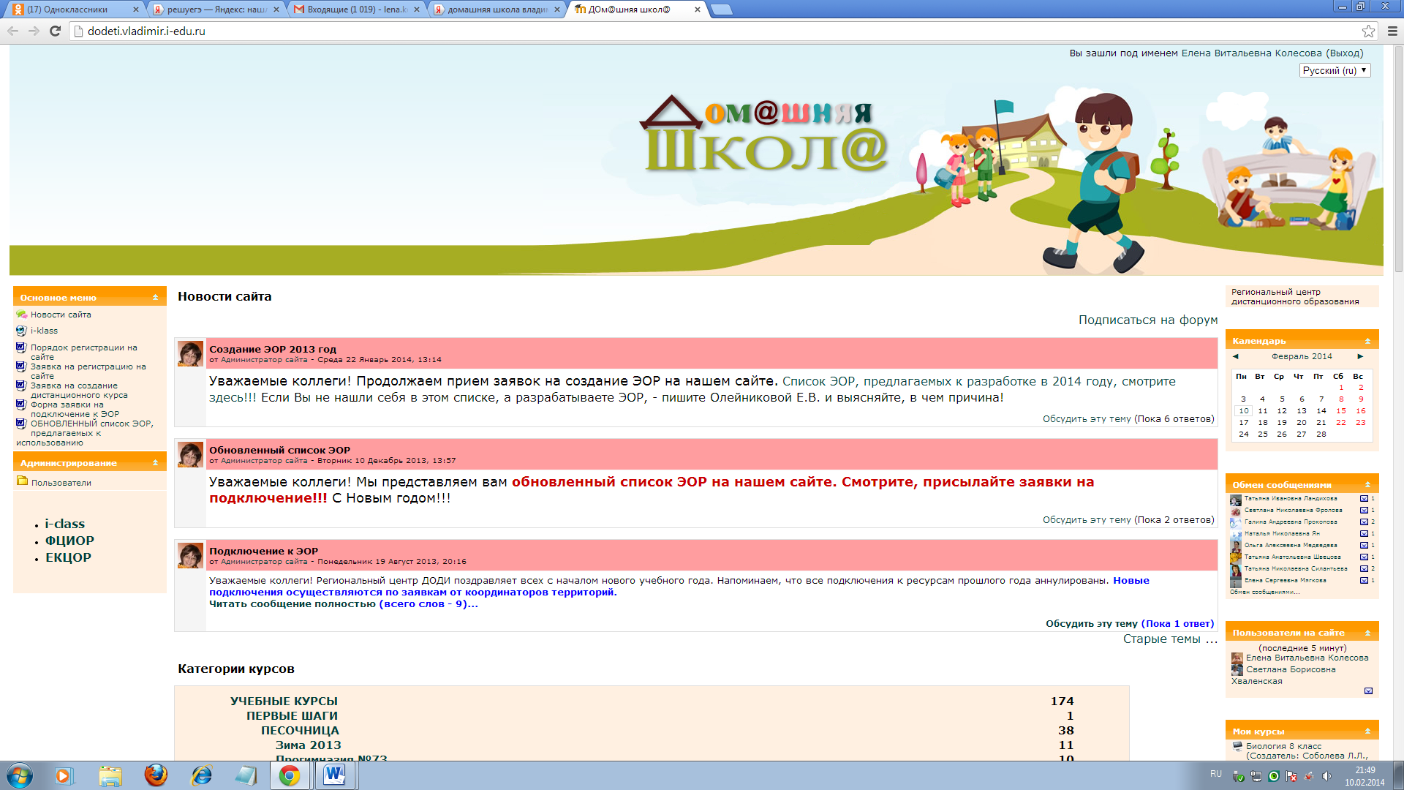
Task: Launch Firefox from the taskbar
Action: click(156, 775)
